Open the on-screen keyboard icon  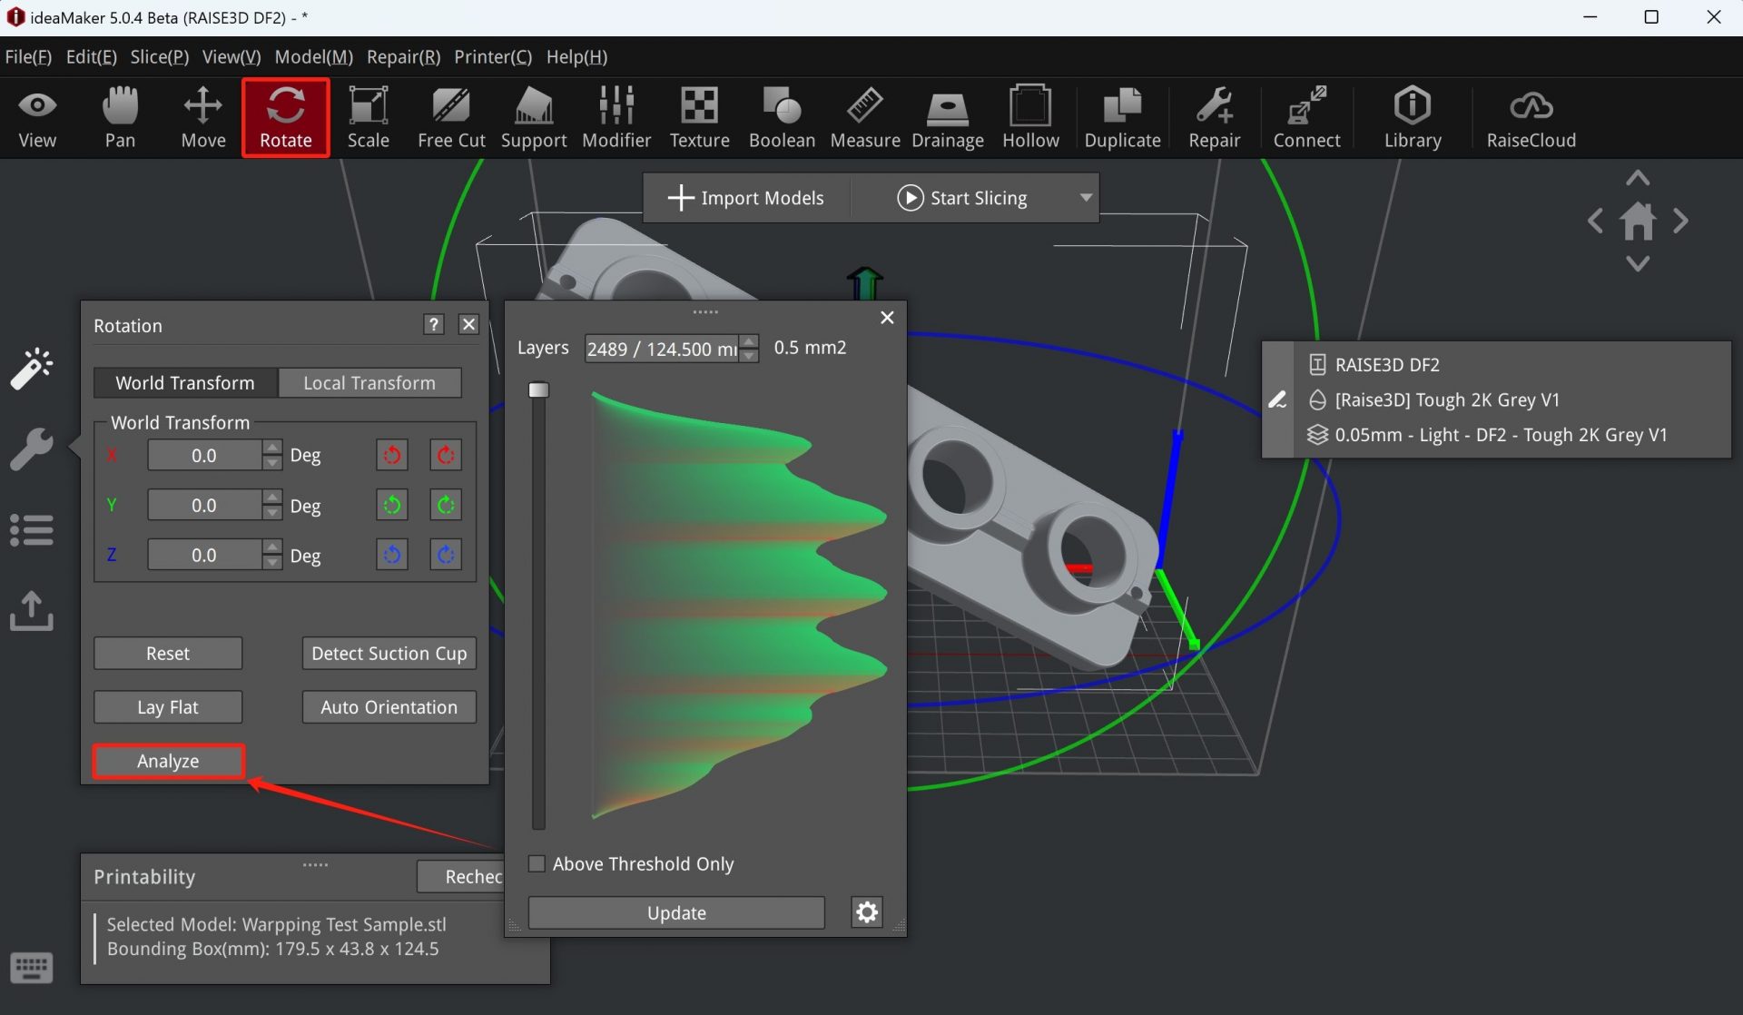click(x=31, y=968)
